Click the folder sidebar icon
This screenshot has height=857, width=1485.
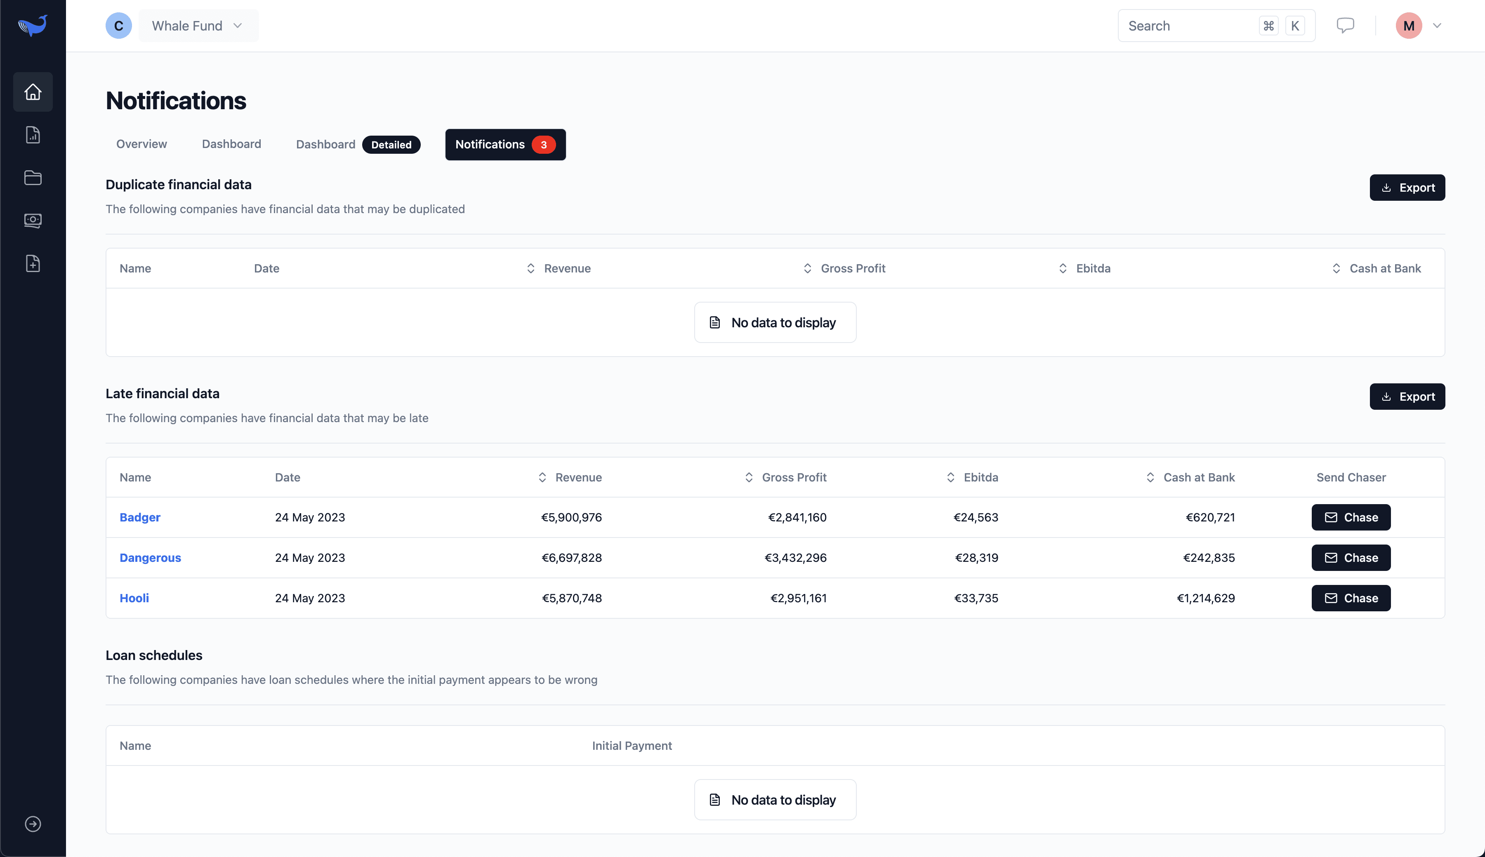(33, 176)
